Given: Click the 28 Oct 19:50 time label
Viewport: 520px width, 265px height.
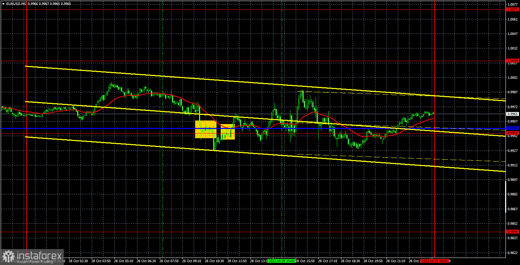Looking at the screenshot, I should [x=373, y=261].
